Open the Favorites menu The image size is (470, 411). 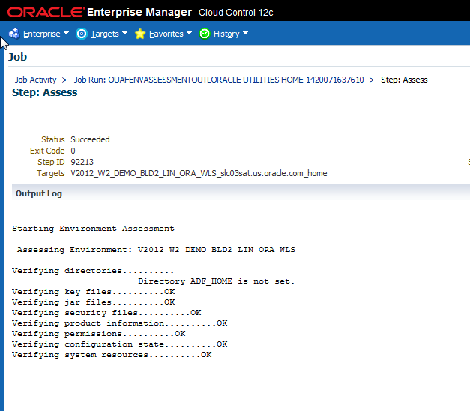(x=166, y=34)
